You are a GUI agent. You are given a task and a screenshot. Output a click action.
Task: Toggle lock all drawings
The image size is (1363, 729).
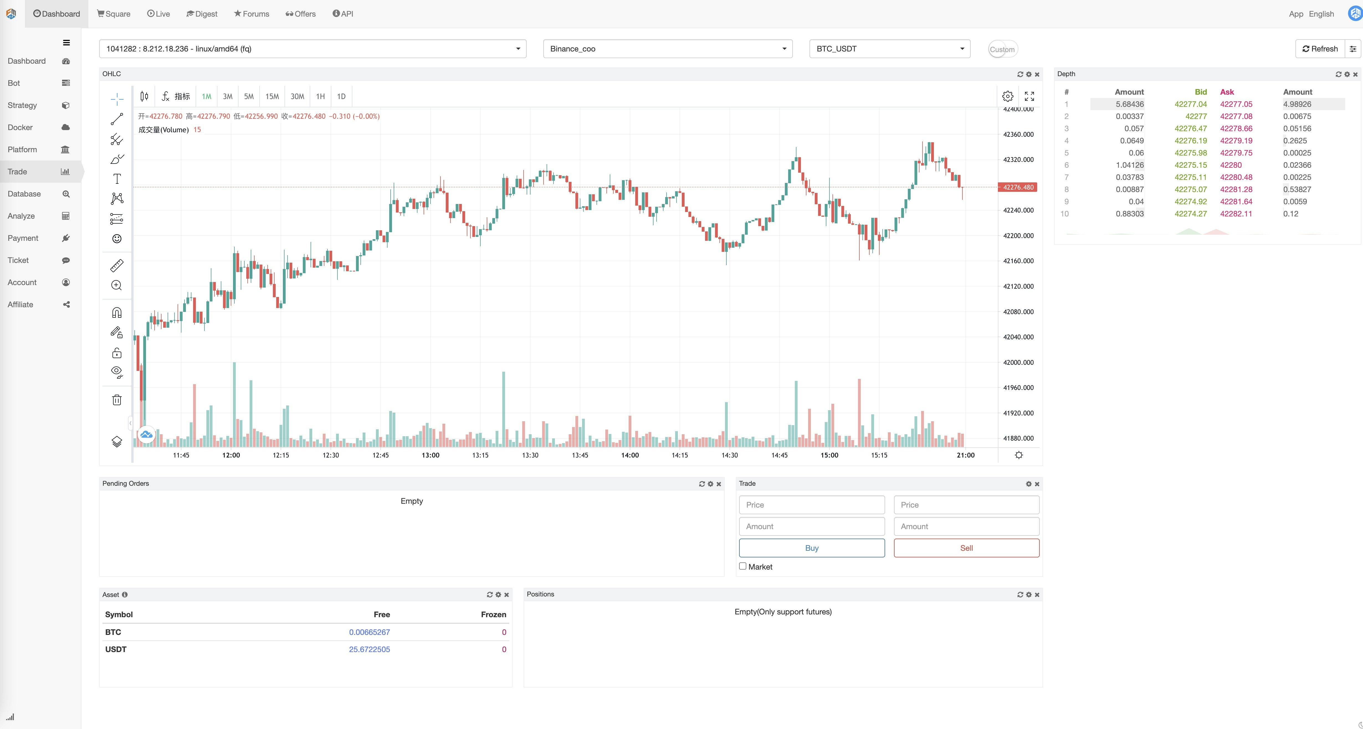click(117, 353)
